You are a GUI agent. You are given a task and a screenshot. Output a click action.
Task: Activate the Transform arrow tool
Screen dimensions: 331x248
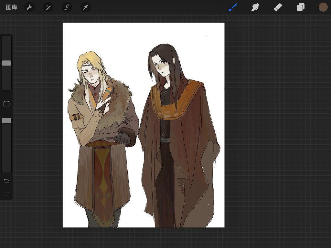86,7
